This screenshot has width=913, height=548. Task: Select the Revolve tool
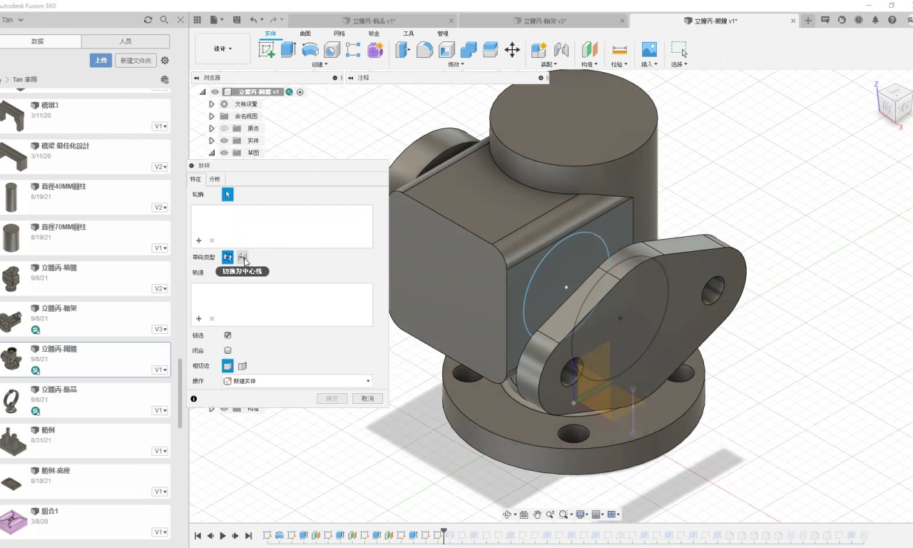click(x=310, y=49)
